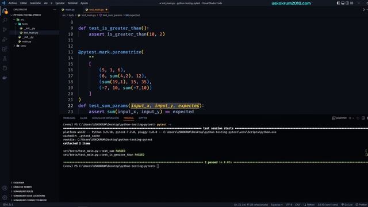
Task: Collapse the PYTHON-TESTING-PYTEST root folder
Action: coord(11,15)
